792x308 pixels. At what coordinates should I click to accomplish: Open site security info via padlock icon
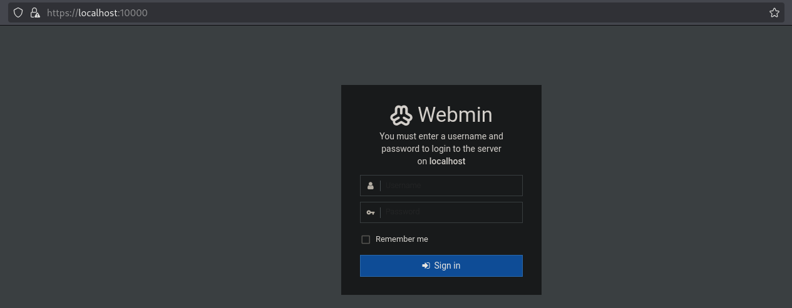point(34,12)
